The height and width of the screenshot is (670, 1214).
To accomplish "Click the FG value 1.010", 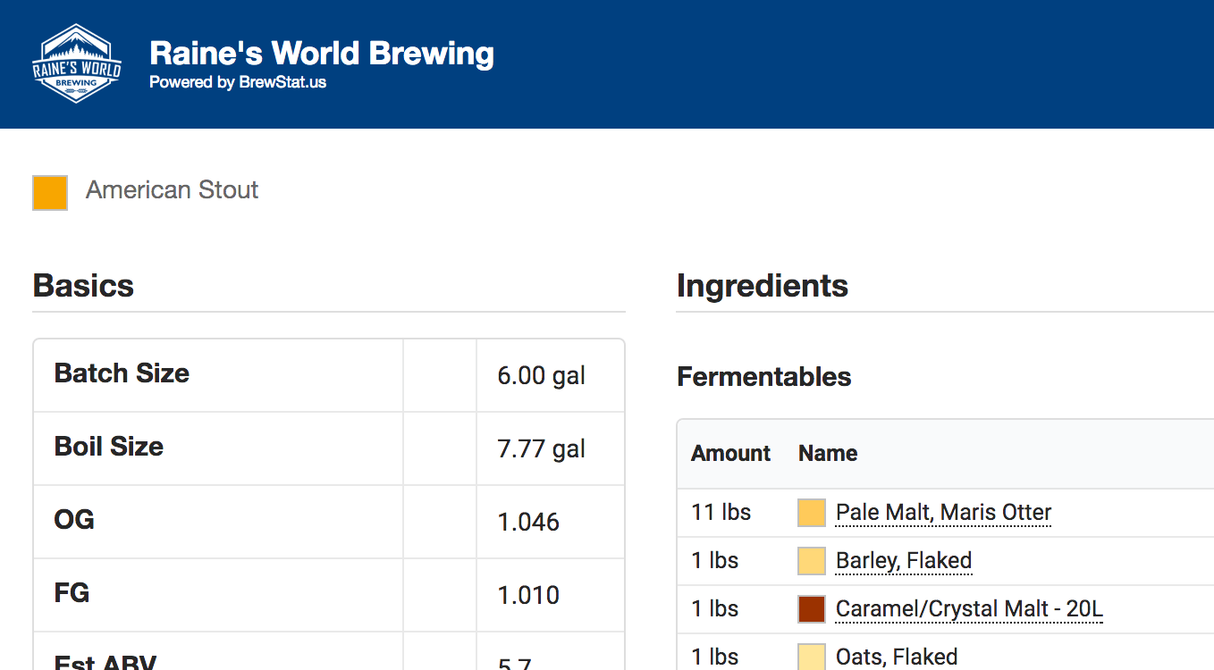I will (528, 595).
